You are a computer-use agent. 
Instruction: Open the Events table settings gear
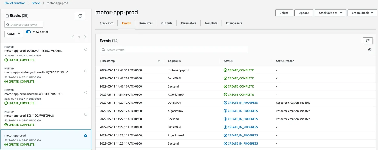[x=370, y=50]
